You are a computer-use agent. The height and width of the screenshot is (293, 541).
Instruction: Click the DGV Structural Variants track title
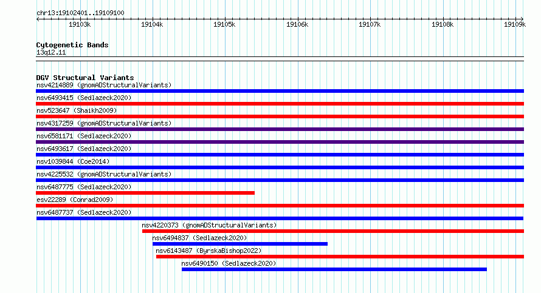click(85, 78)
